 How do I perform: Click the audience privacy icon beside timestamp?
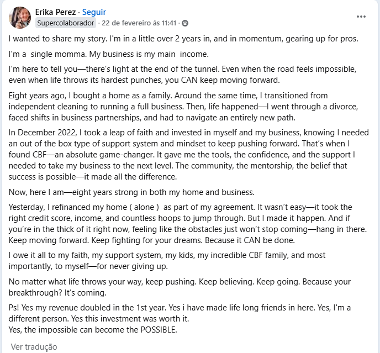click(184, 23)
